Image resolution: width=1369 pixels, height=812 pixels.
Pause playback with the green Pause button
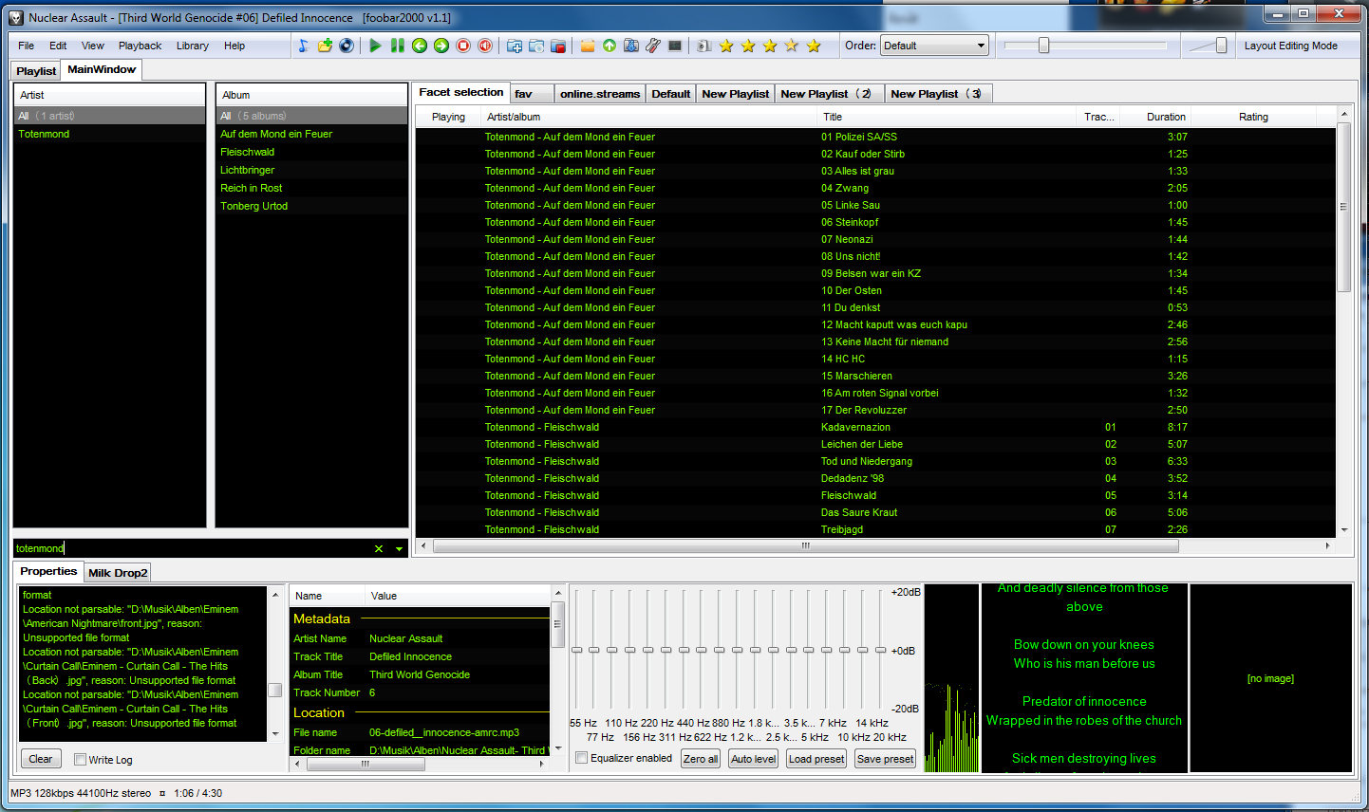[398, 46]
